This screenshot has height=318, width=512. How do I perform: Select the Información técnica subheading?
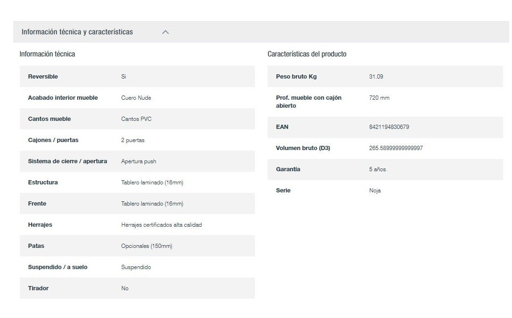(x=47, y=54)
